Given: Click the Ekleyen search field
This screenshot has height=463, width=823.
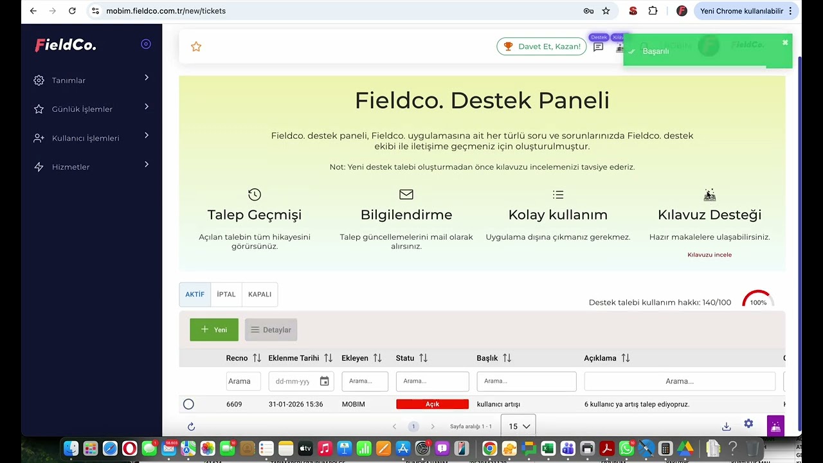Looking at the screenshot, I should point(365,381).
